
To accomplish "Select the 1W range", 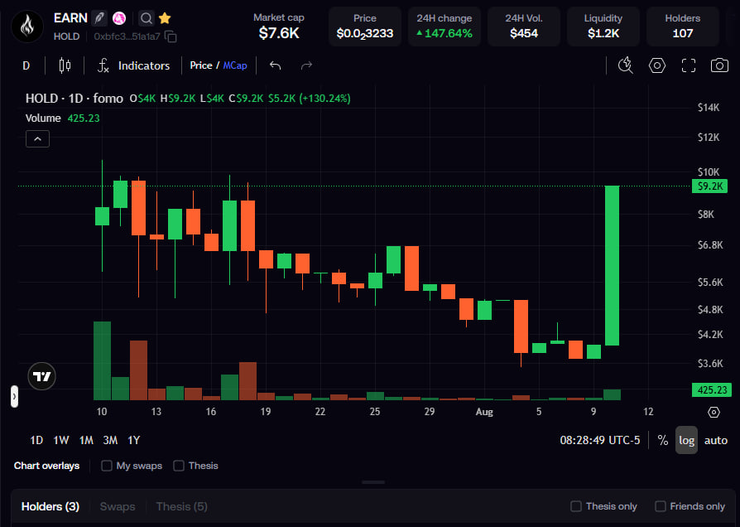I will (61, 441).
